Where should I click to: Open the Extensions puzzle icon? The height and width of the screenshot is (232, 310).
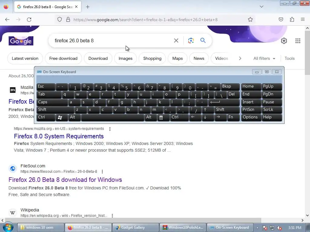292,19
